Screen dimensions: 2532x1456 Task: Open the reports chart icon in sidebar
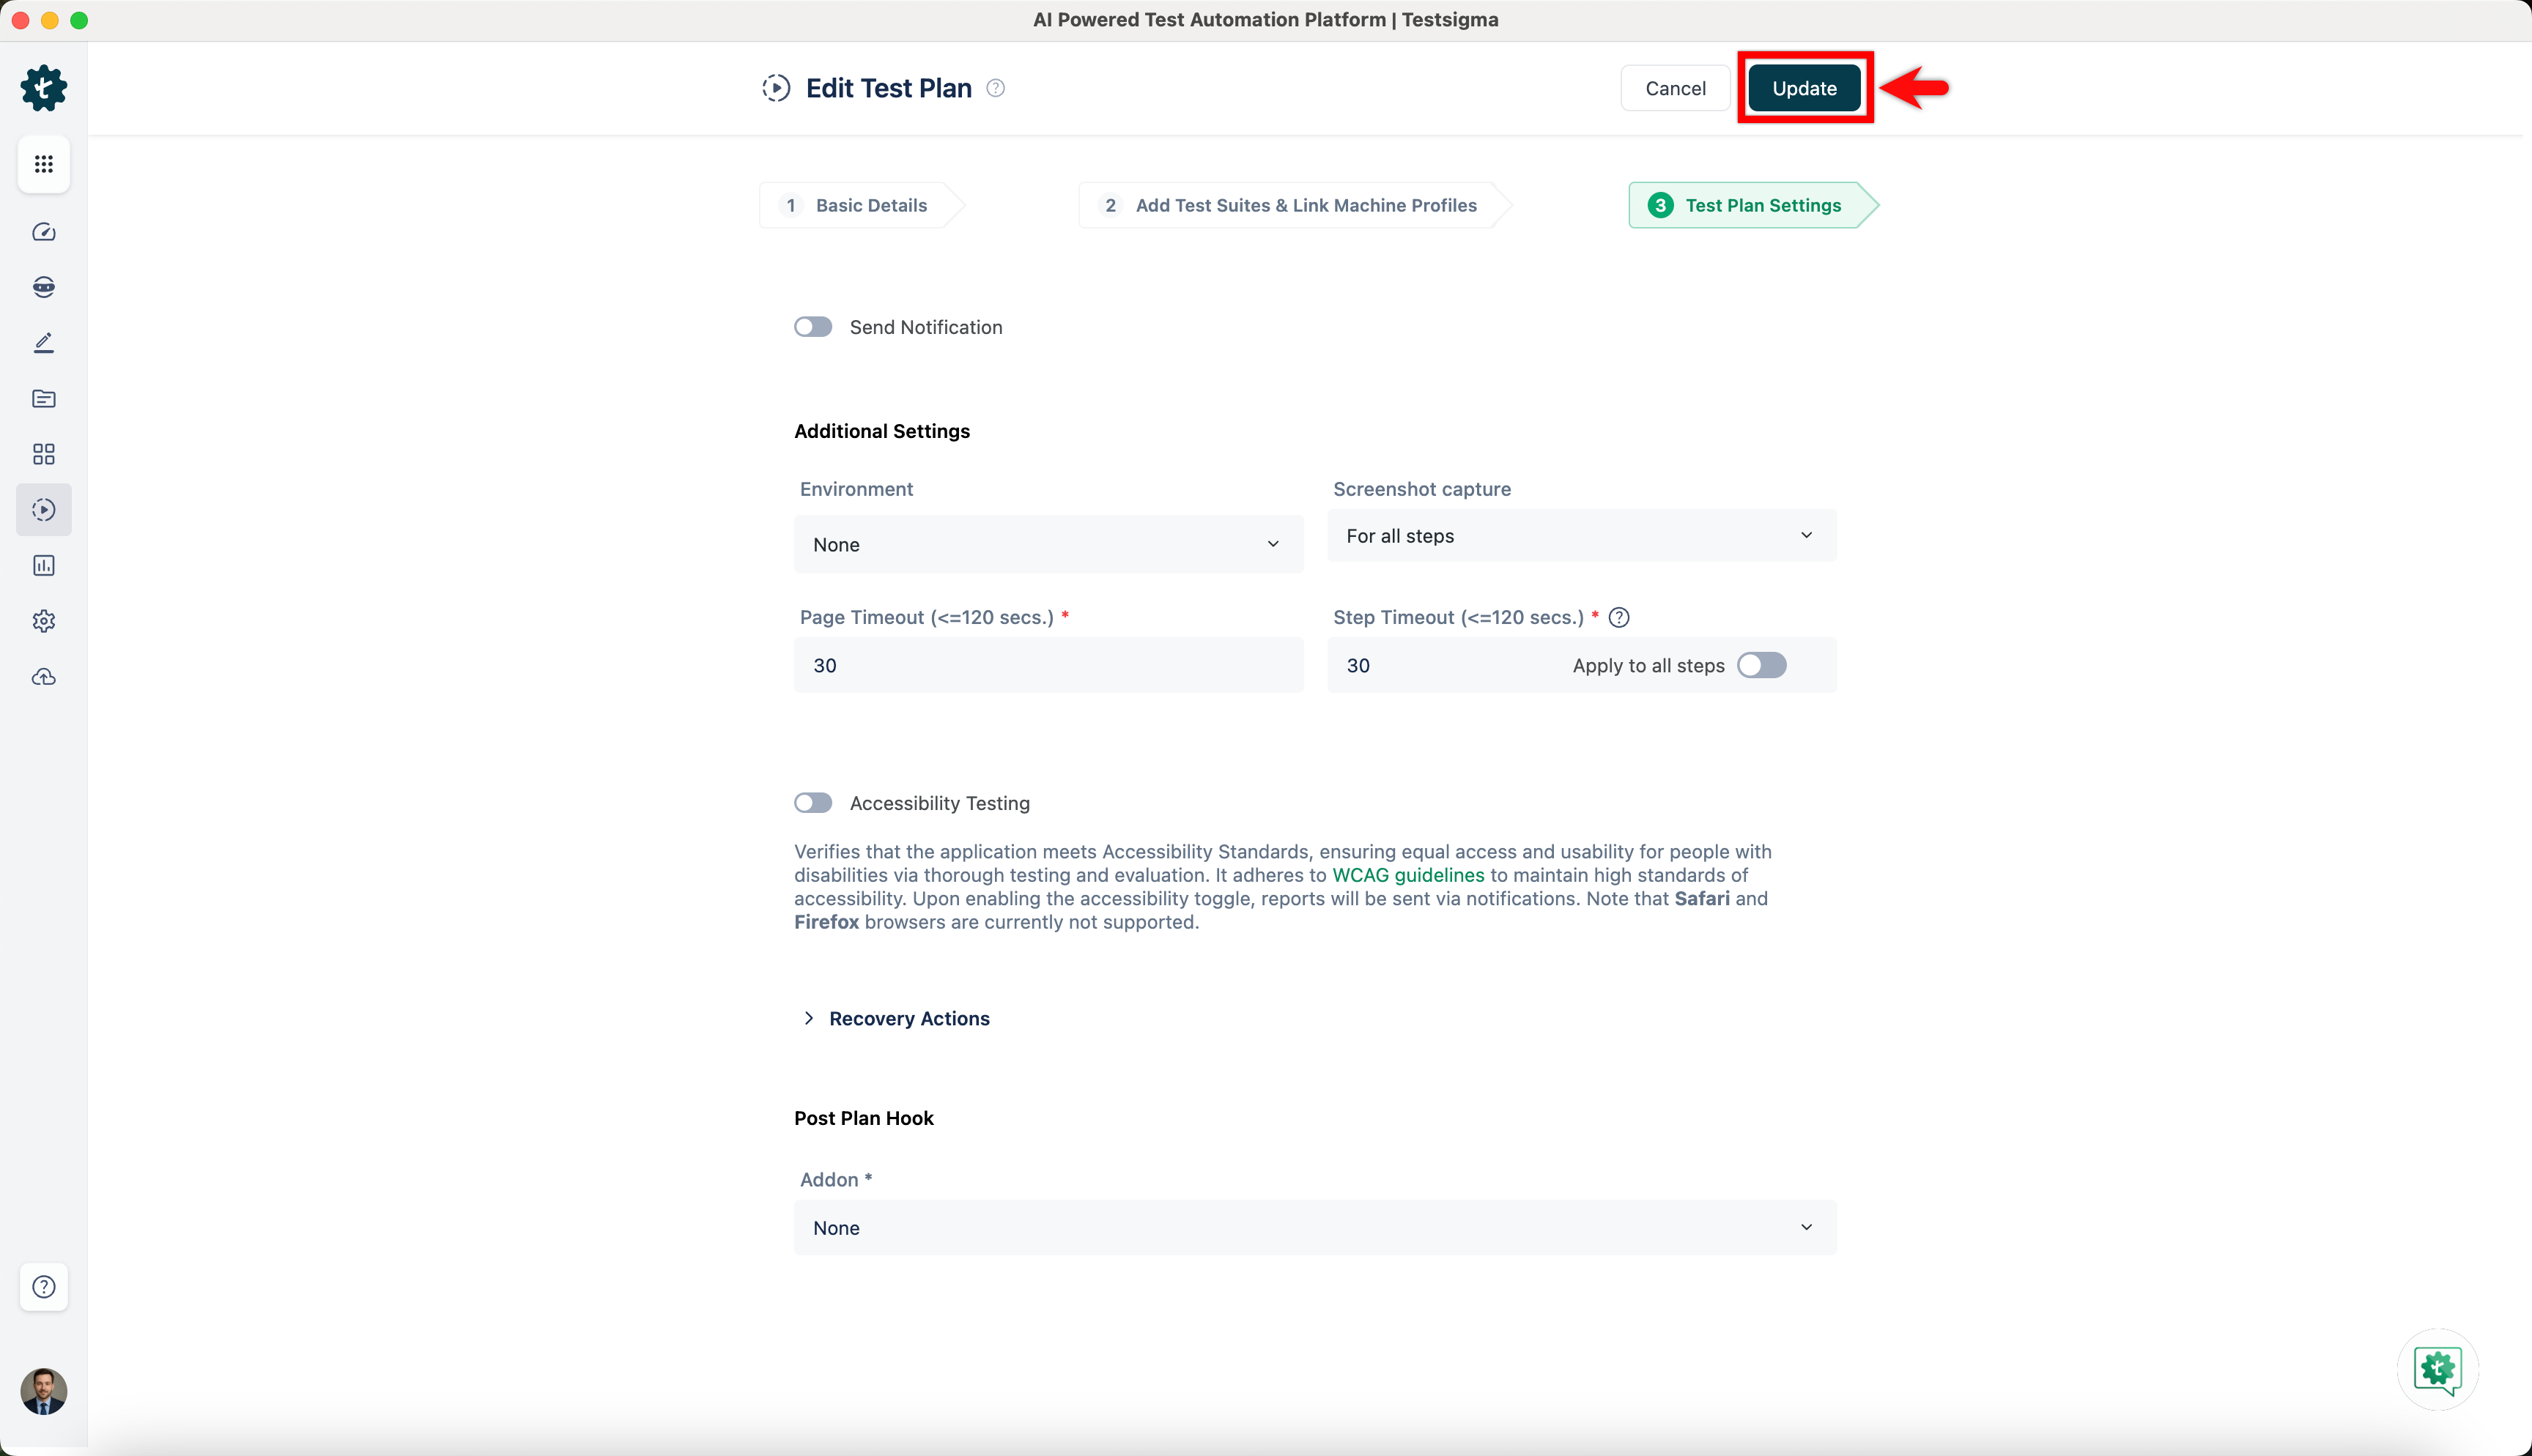(43, 566)
